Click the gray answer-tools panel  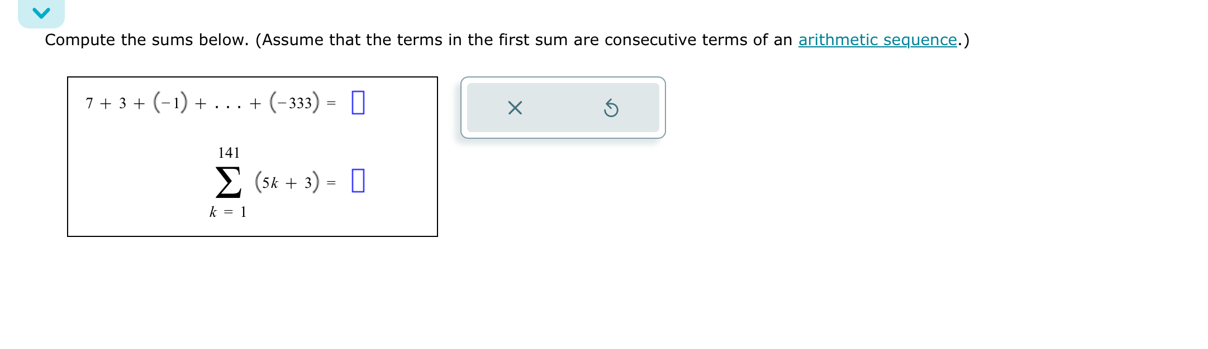pos(563,108)
